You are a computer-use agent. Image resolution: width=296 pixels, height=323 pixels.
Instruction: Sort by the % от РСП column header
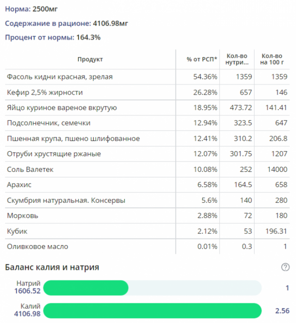click(x=202, y=59)
